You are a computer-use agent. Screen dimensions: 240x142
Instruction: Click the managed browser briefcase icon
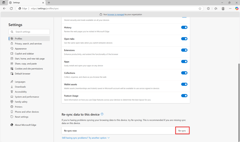point(101,14)
